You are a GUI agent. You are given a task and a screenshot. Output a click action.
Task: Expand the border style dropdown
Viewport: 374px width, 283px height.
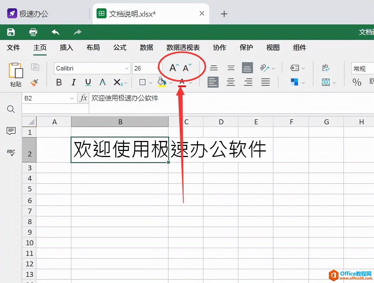[x=150, y=82]
